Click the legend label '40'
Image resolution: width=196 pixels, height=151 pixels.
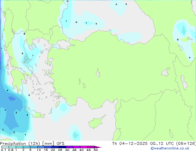(82, 150)
